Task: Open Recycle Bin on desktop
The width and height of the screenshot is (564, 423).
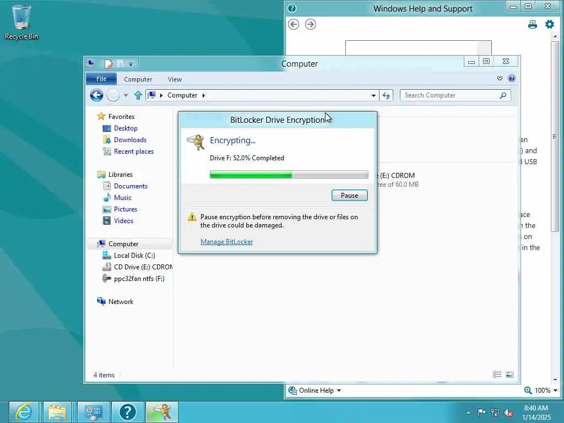Action: click(21, 22)
